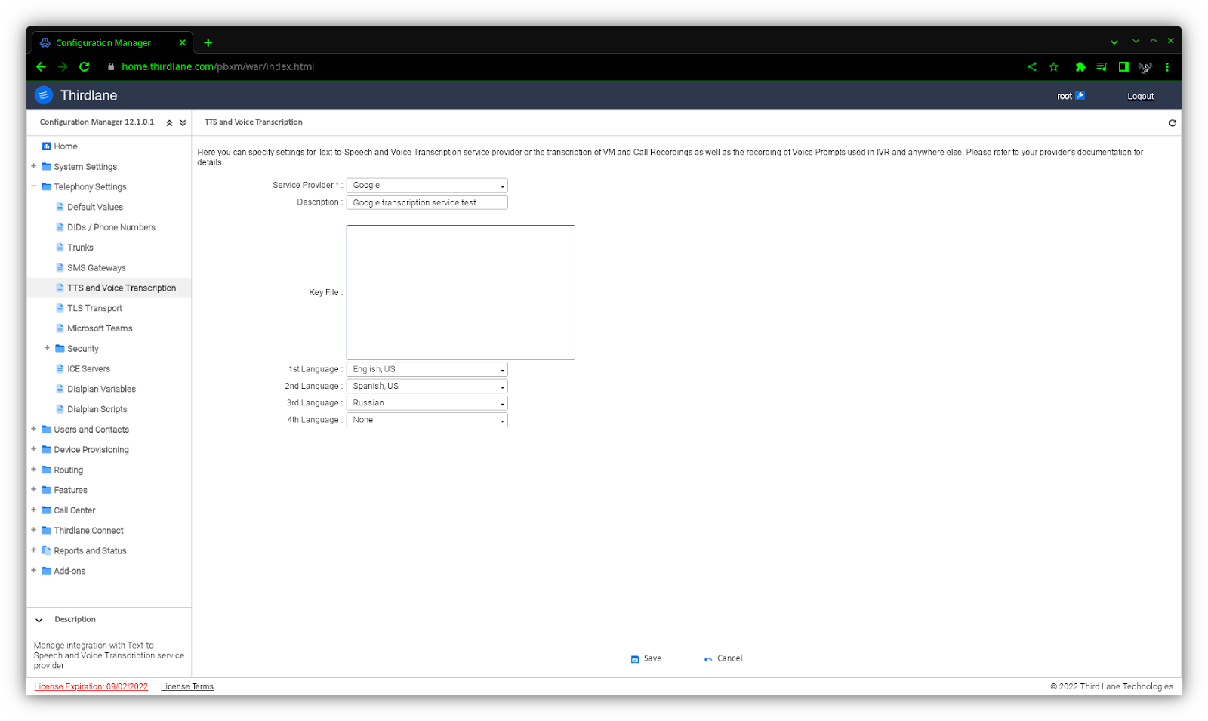Open Microsoft Teams settings
The image size is (1208, 721).
[x=100, y=328]
